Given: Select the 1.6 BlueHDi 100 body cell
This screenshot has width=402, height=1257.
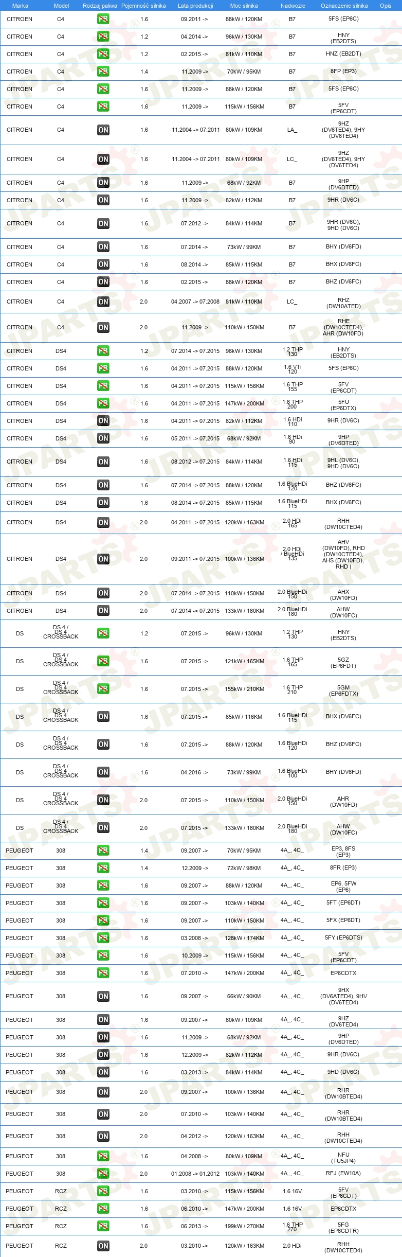Looking at the screenshot, I should pos(293,773).
